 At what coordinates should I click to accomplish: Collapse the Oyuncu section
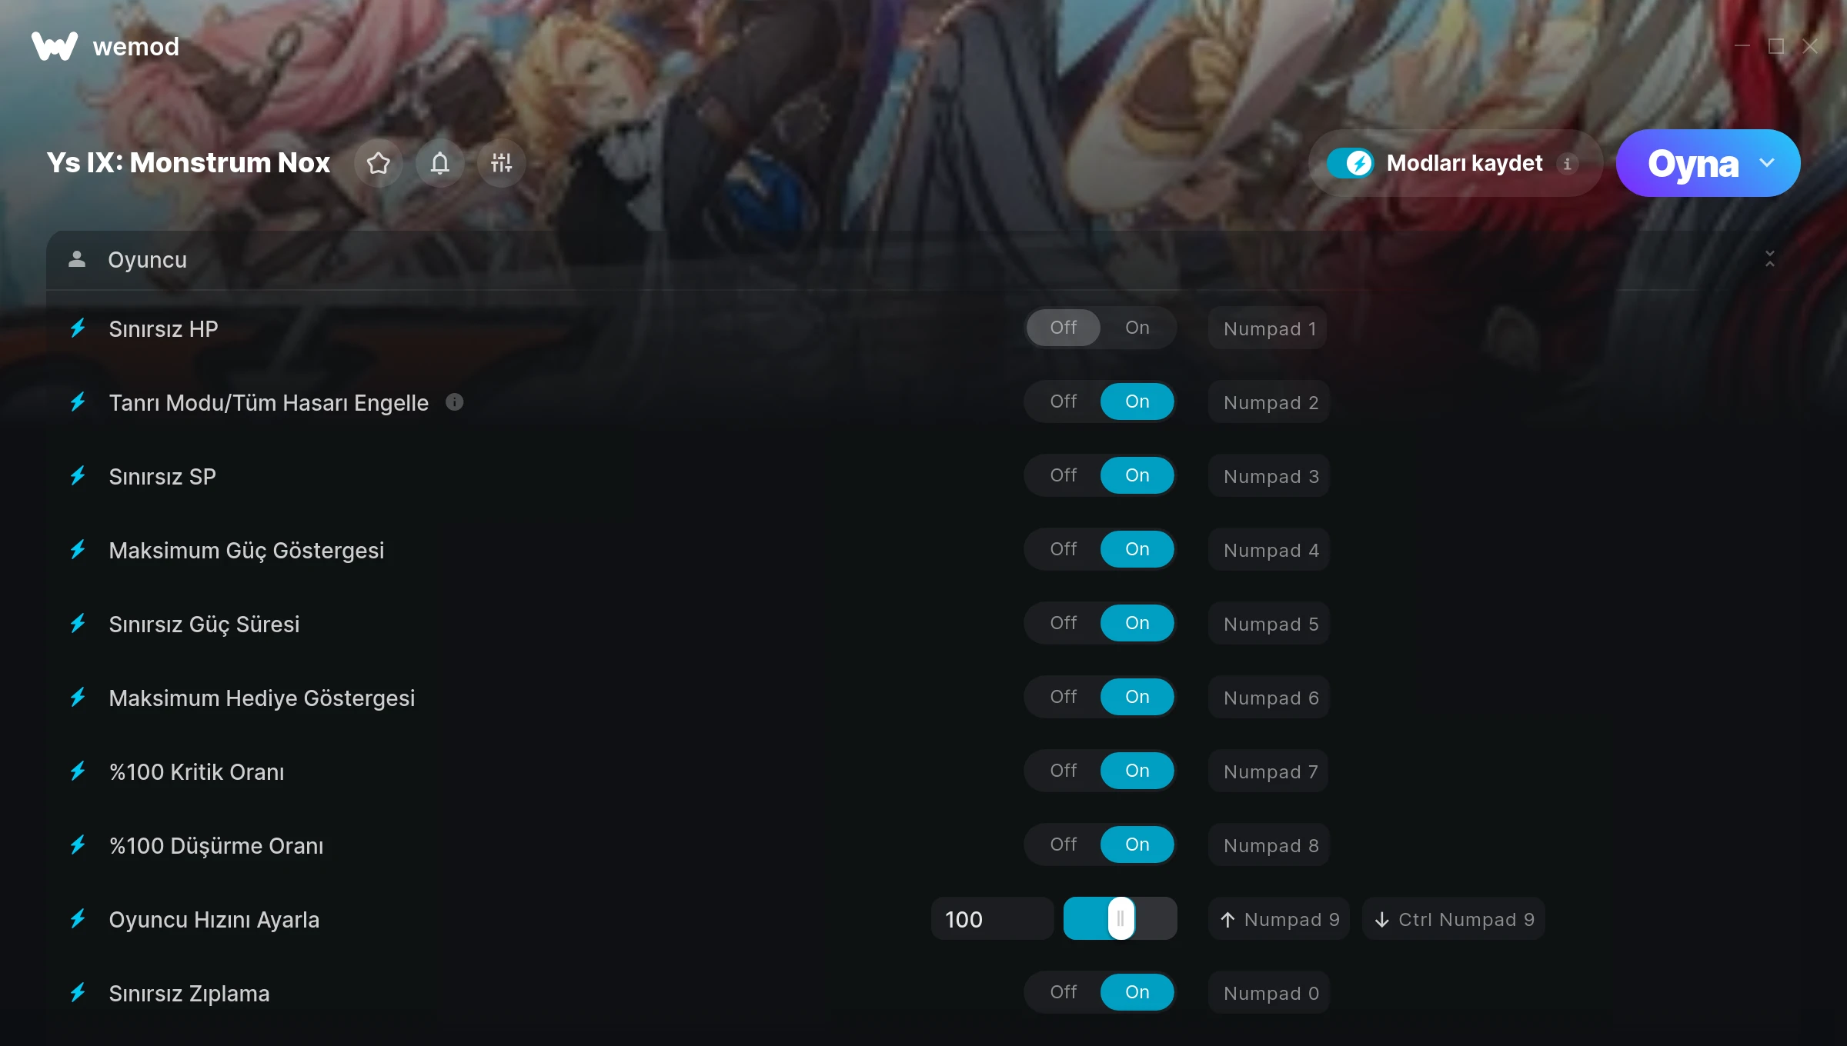tap(1769, 259)
